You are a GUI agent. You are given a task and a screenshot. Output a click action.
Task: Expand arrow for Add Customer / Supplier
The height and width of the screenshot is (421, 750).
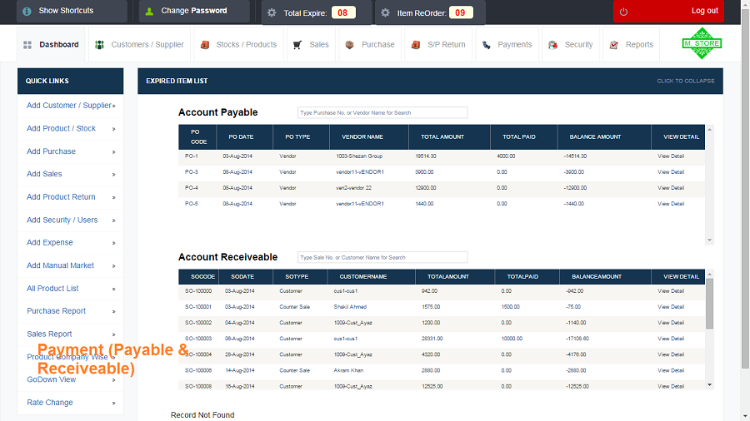point(114,106)
